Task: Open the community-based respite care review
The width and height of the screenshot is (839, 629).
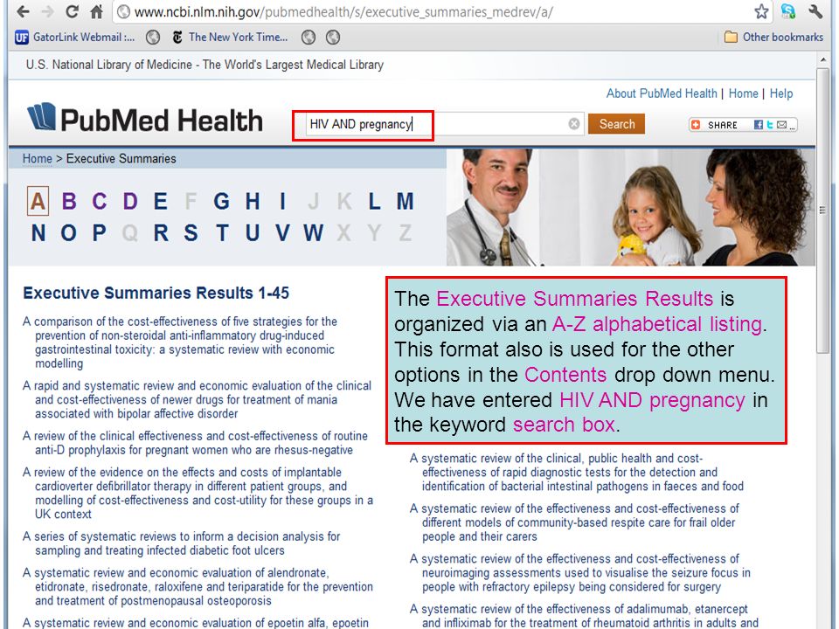Action: coord(575,522)
